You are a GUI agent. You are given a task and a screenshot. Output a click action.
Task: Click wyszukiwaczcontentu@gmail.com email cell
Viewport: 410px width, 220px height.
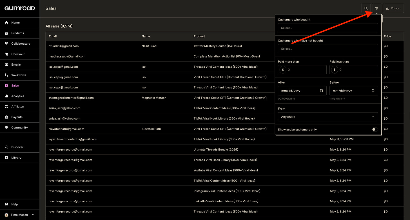point(73,139)
